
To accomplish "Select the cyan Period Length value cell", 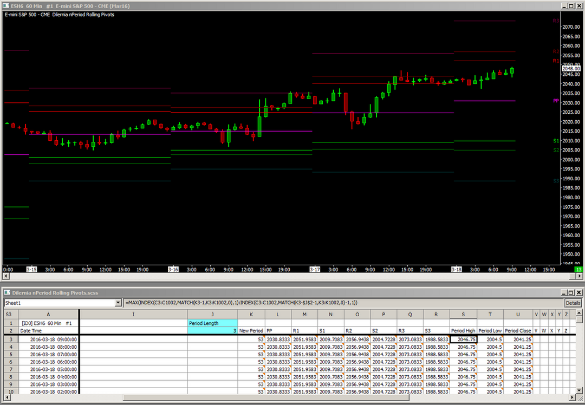I will 212,330.
